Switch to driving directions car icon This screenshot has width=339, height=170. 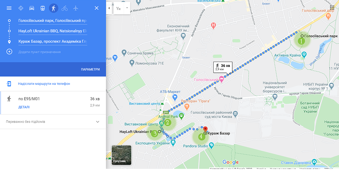32,8
